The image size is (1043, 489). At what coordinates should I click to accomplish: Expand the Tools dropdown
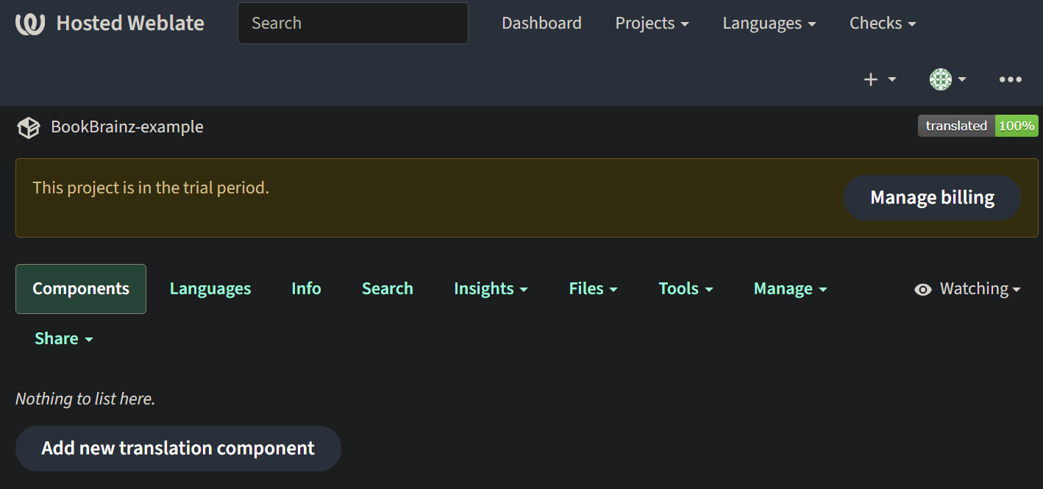(x=686, y=289)
